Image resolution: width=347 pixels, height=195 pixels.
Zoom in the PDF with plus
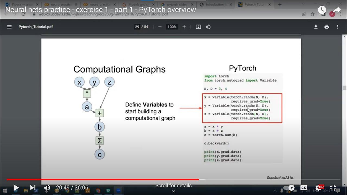click(184, 27)
